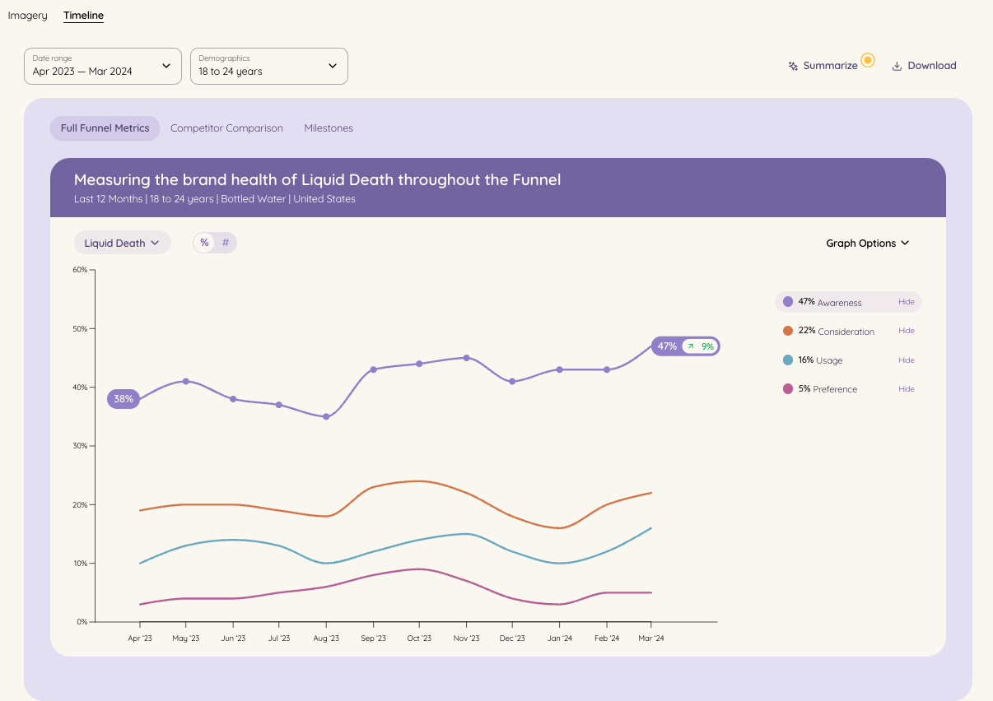Click the 5% Preference legend label
Viewport: 993px width, 701px height.
click(827, 389)
